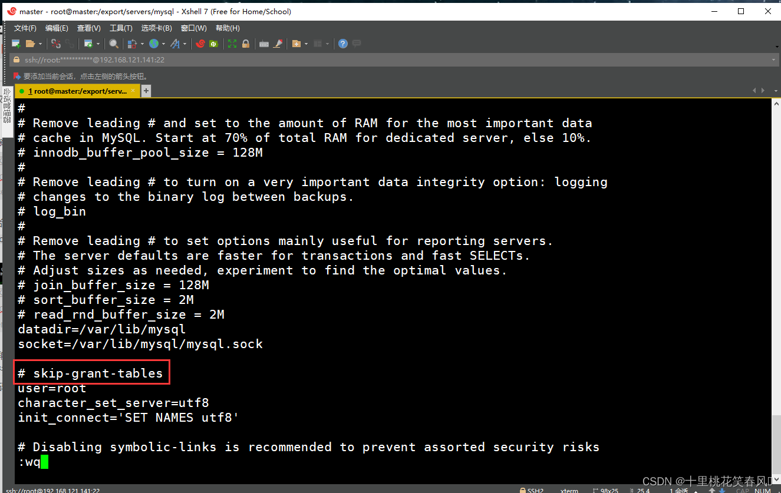
Task: Click the 'user=root' line
Action: pos(52,388)
